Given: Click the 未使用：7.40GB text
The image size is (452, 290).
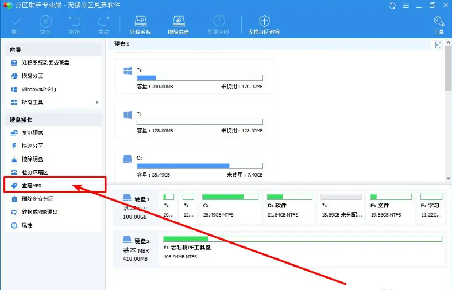Looking at the screenshot, I should click(x=245, y=175).
